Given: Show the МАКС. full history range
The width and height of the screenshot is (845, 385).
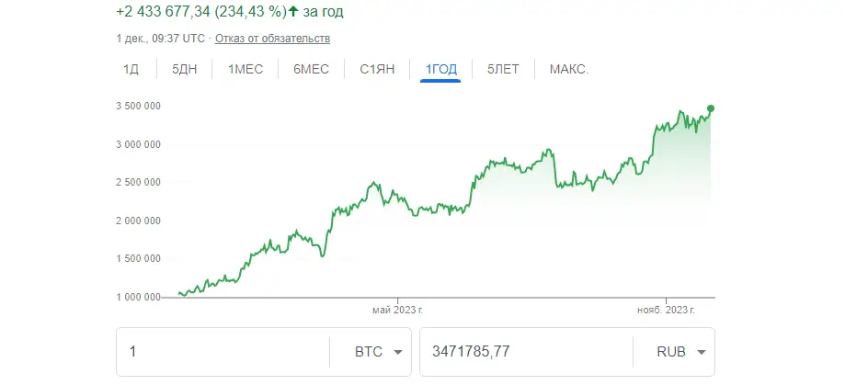Looking at the screenshot, I should 569,70.
